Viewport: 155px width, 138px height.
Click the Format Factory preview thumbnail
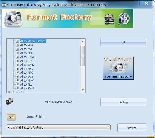tap(118, 68)
